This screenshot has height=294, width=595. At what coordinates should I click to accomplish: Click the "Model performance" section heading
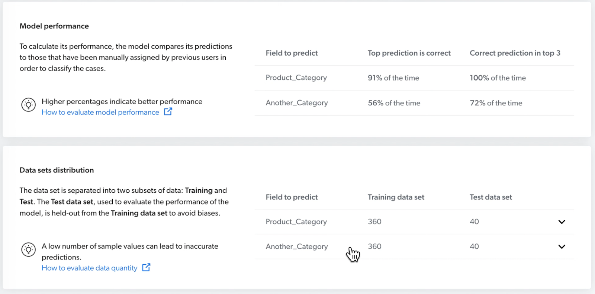pos(54,26)
